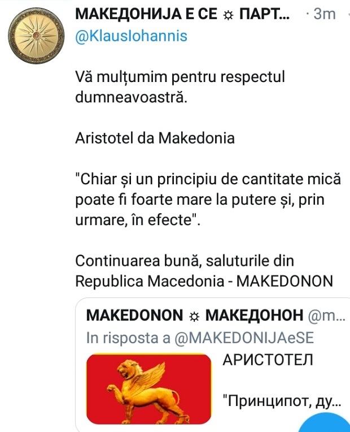Click the 3m timestamp of the tweet
Image resolution: width=350 pixels, height=432 pixels.
tap(325, 14)
